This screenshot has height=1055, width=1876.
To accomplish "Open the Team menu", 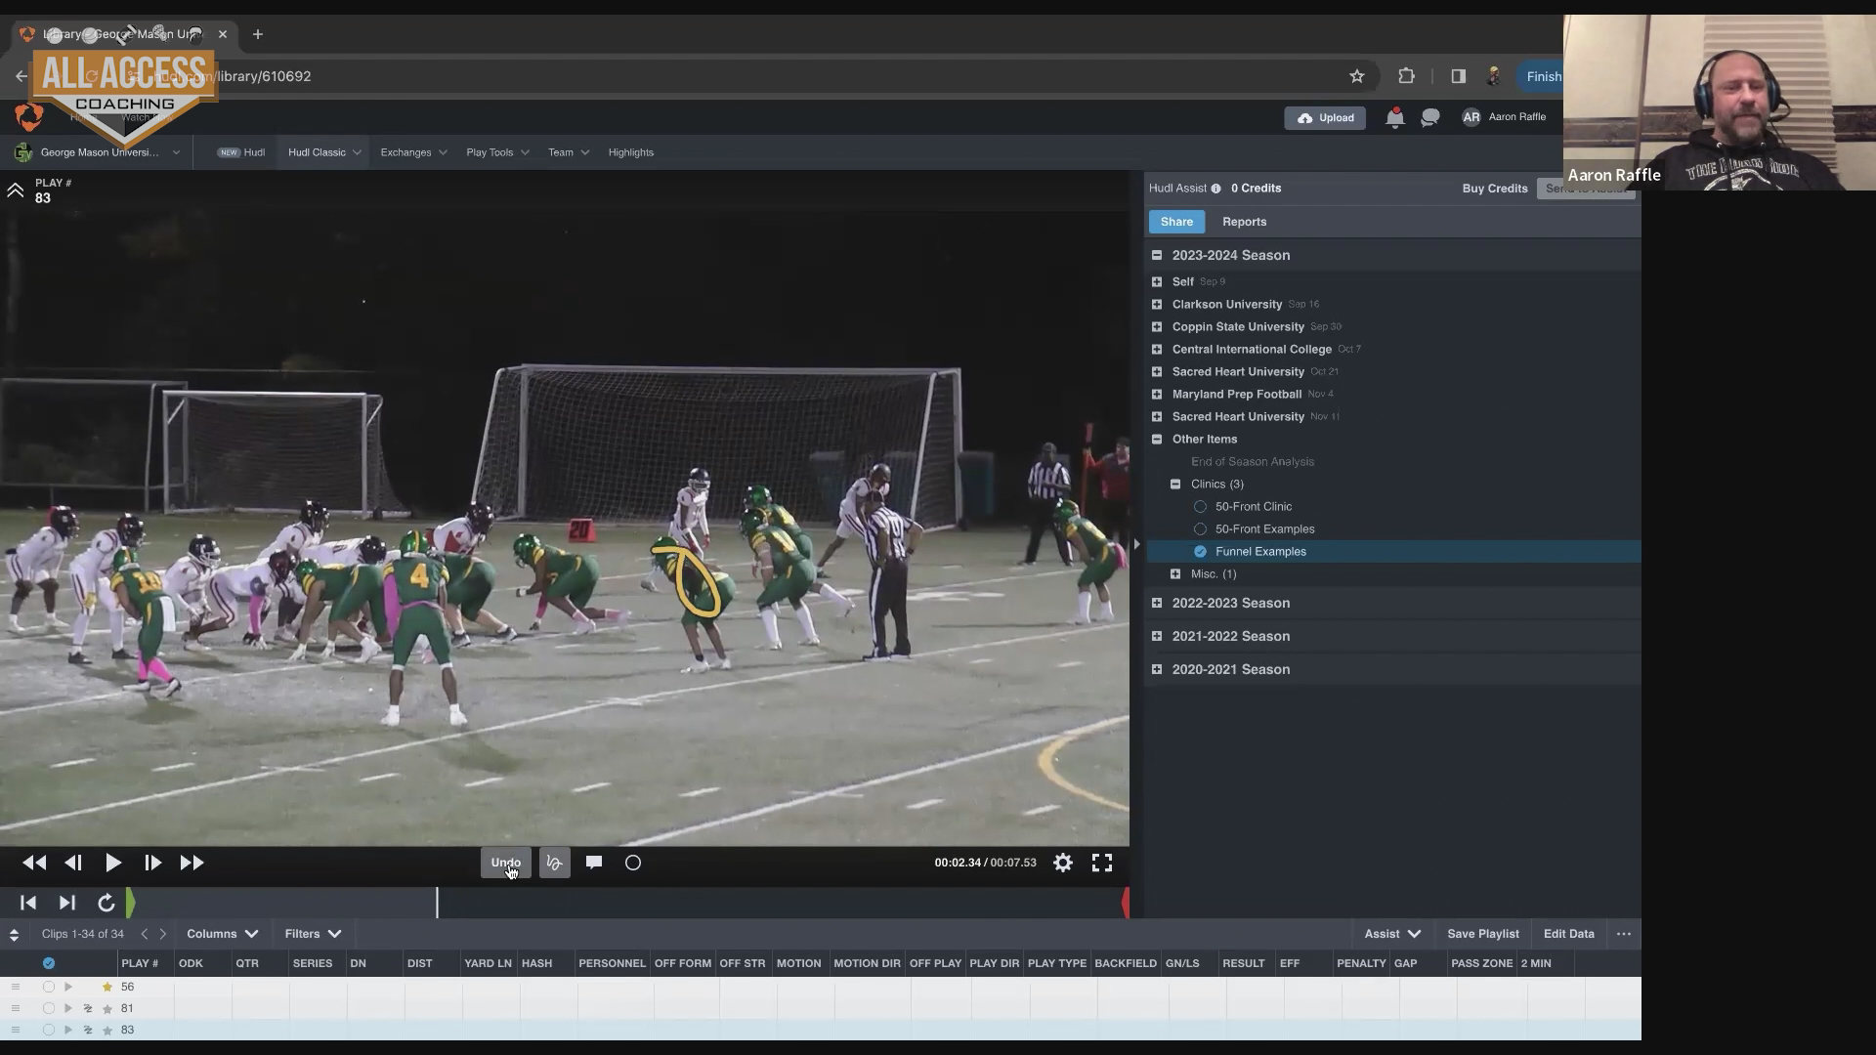I will click(569, 152).
